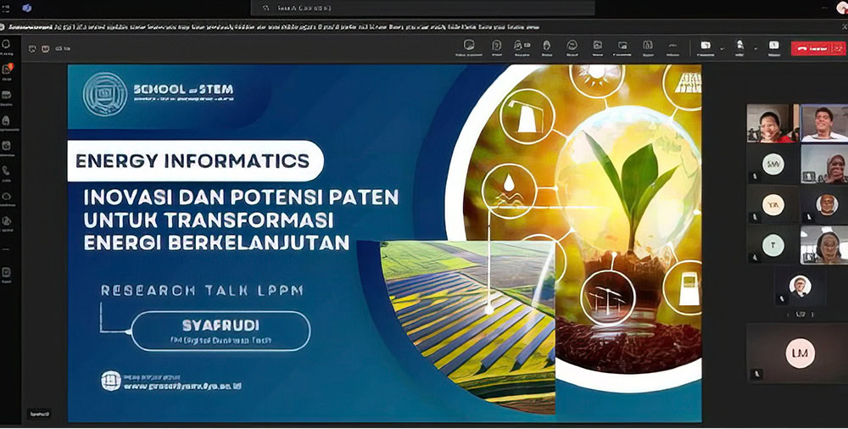Toggle Raise hand in the meeting

pyautogui.click(x=546, y=47)
